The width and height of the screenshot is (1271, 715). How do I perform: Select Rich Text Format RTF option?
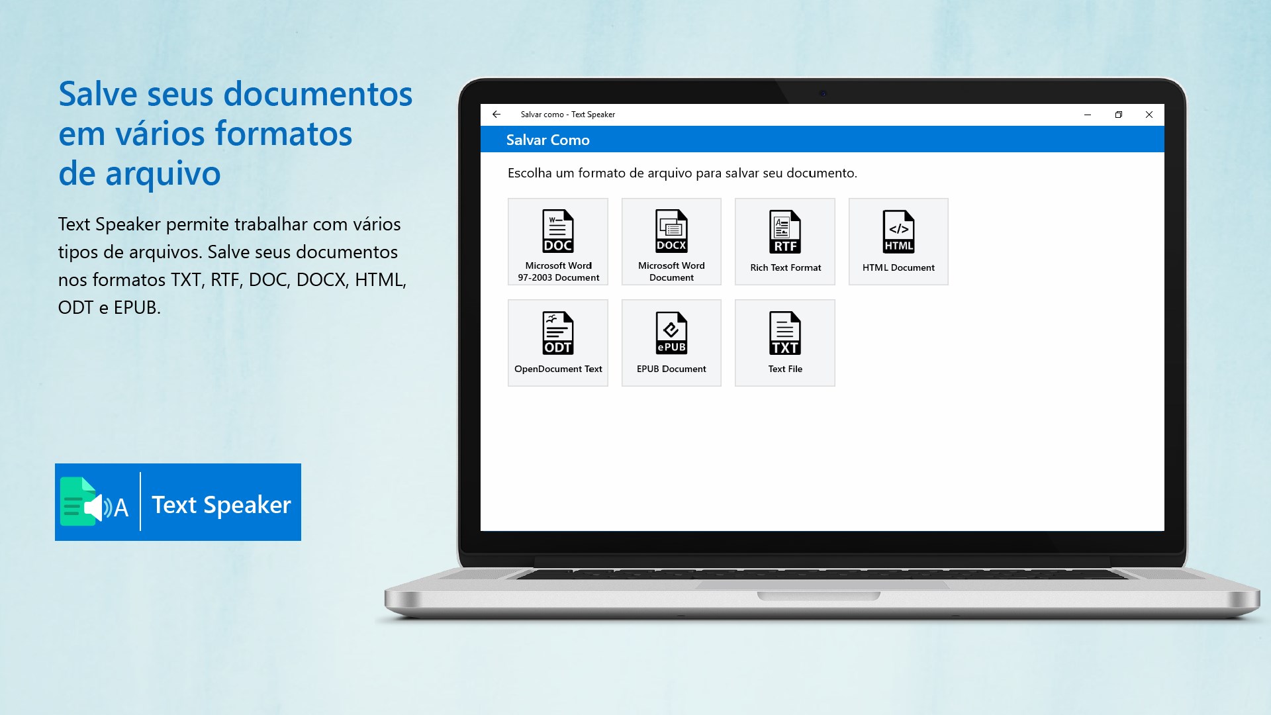click(x=784, y=241)
